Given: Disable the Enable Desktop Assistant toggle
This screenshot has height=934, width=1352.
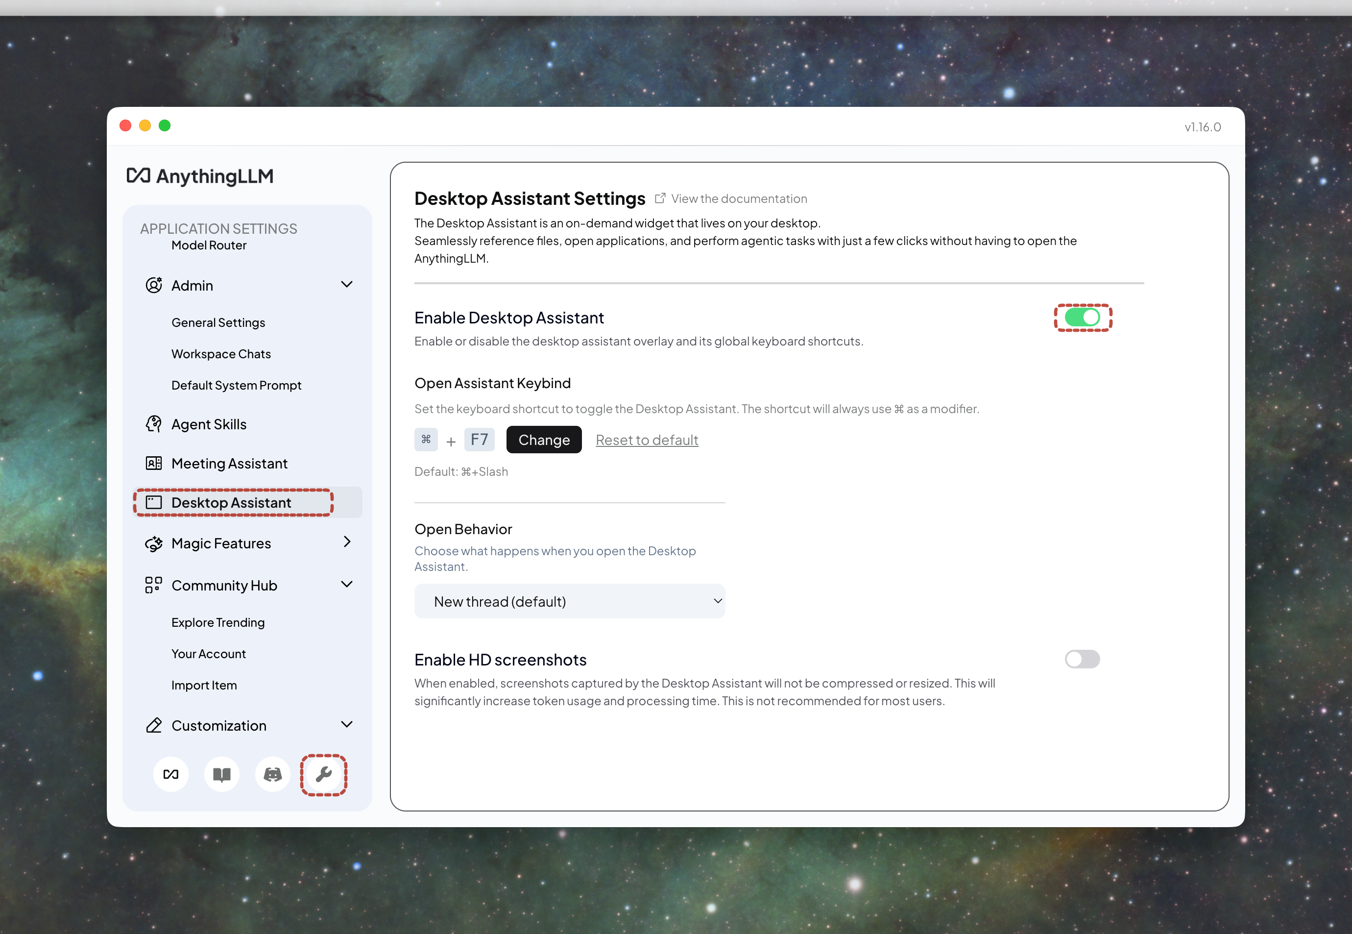Looking at the screenshot, I should pyautogui.click(x=1082, y=317).
